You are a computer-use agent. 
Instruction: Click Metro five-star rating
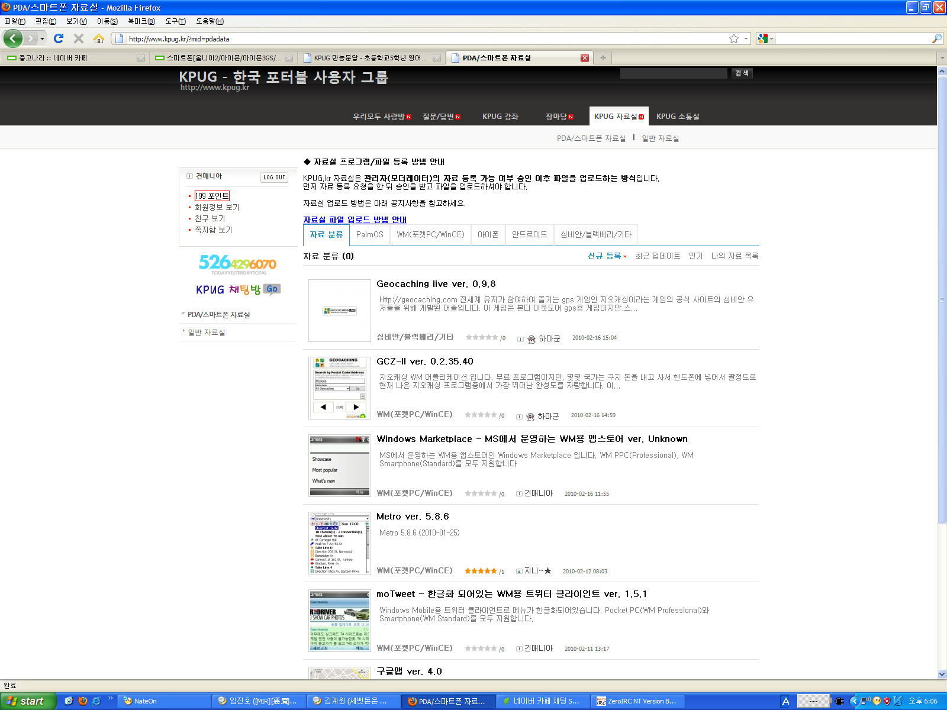click(480, 571)
